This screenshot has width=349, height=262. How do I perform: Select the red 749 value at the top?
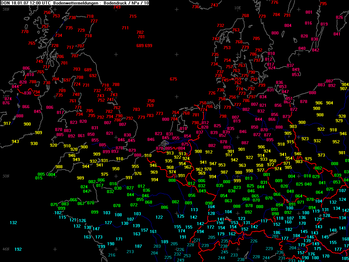point(117,7)
